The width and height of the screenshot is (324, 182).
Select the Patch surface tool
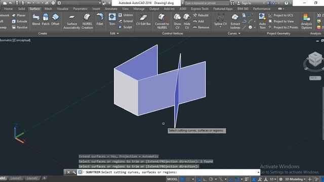[46, 19]
